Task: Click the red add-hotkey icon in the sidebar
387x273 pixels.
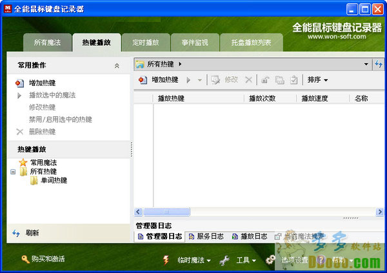Action: point(19,83)
